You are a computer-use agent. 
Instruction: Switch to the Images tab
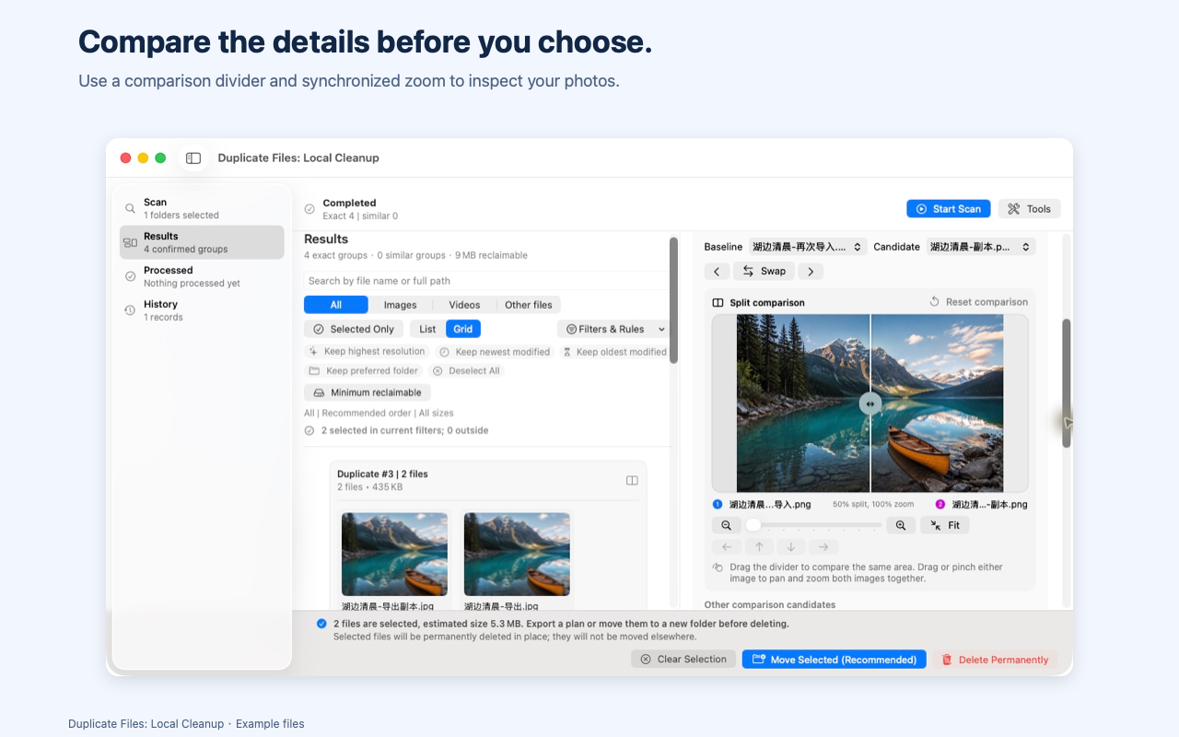coord(400,305)
